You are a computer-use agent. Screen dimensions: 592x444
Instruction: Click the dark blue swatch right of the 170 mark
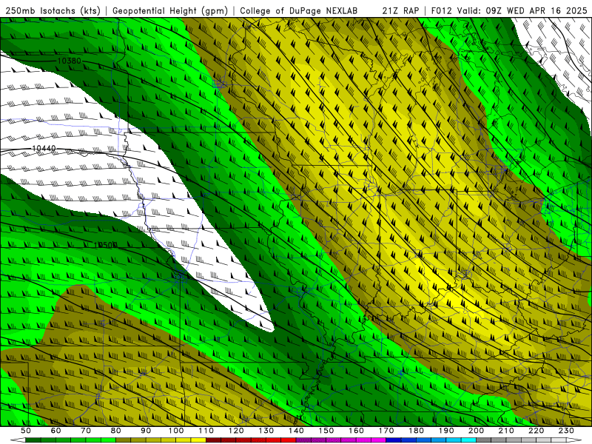394,440
